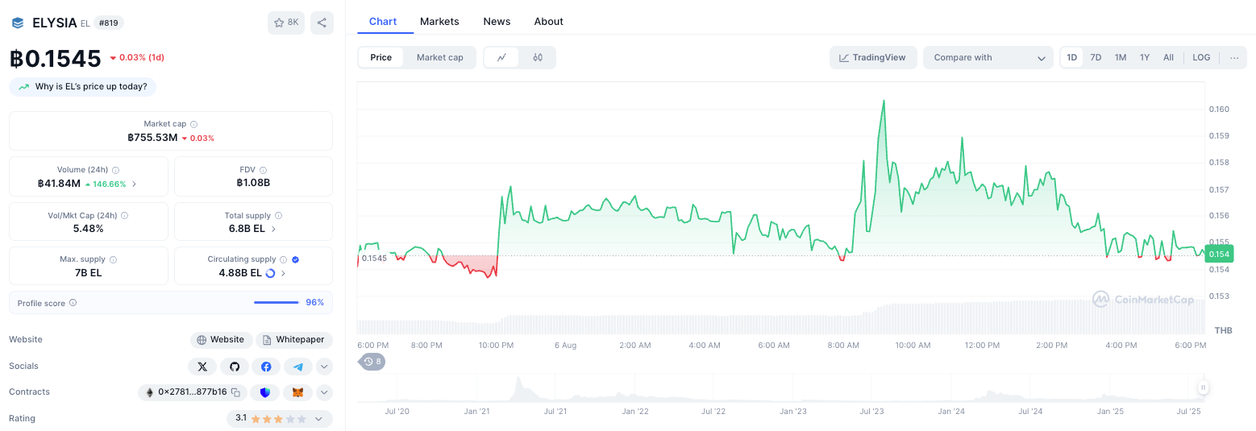
Task: Open the News tab
Action: click(x=497, y=21)
